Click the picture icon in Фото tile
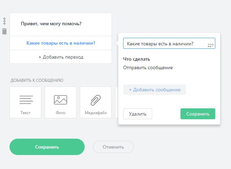Viewport: 231px width, 169px height. point(60,99)
